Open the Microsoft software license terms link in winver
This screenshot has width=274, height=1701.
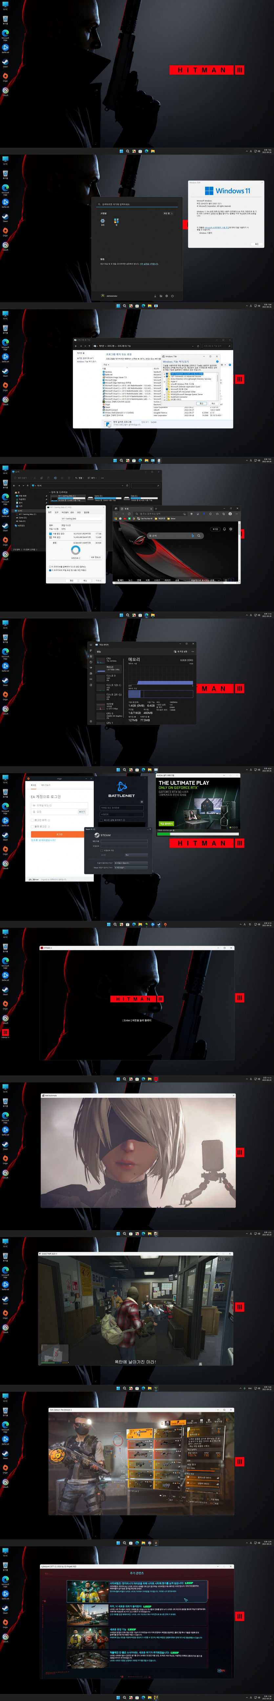coord(217,227)
